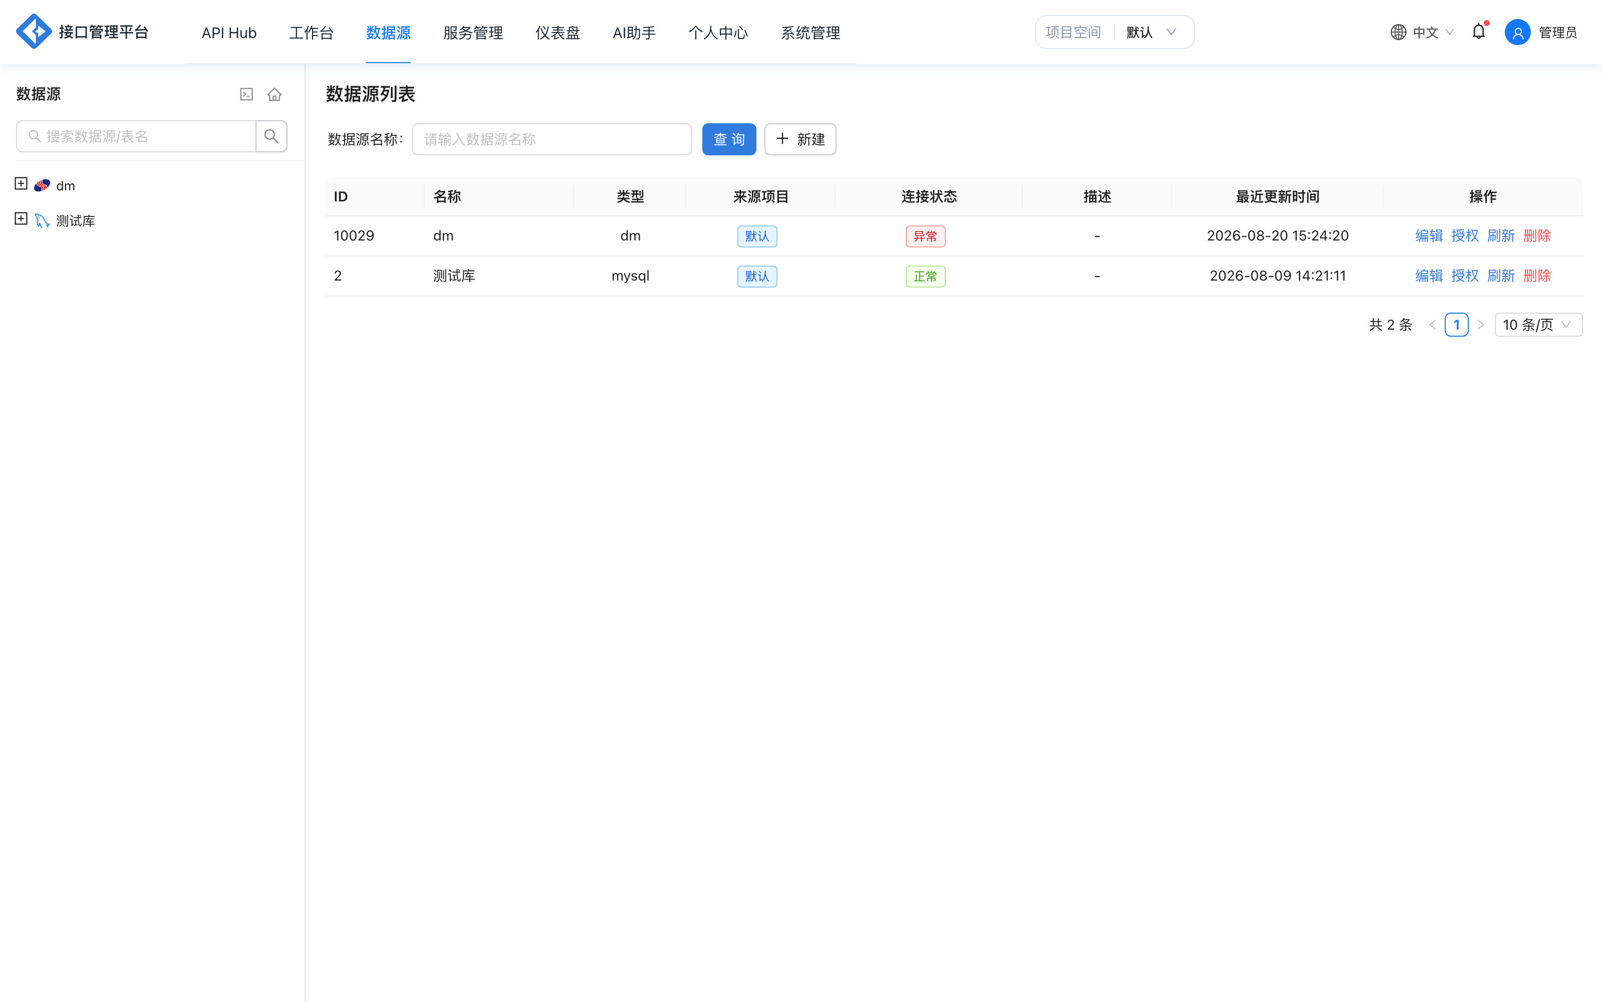The height and width of the screenshot is (1002, 1603).
Task: Select page 1 in pagination
Action: click(1456, 325)
